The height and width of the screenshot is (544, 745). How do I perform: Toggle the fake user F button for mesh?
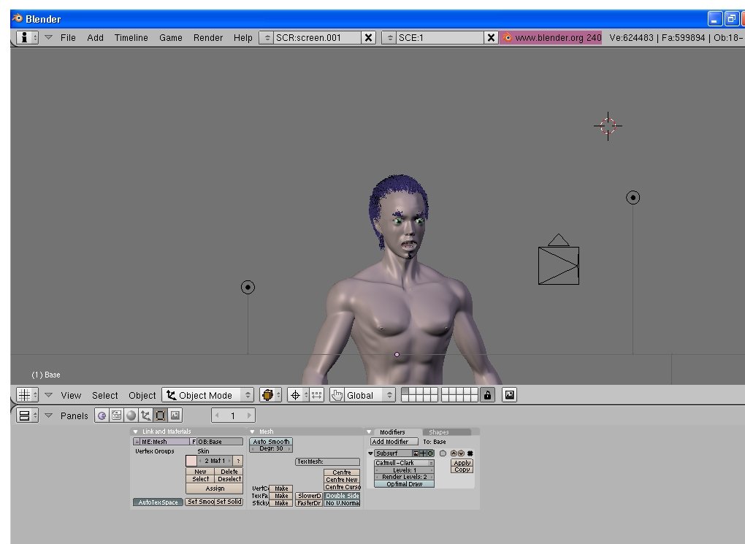(194, 441)
